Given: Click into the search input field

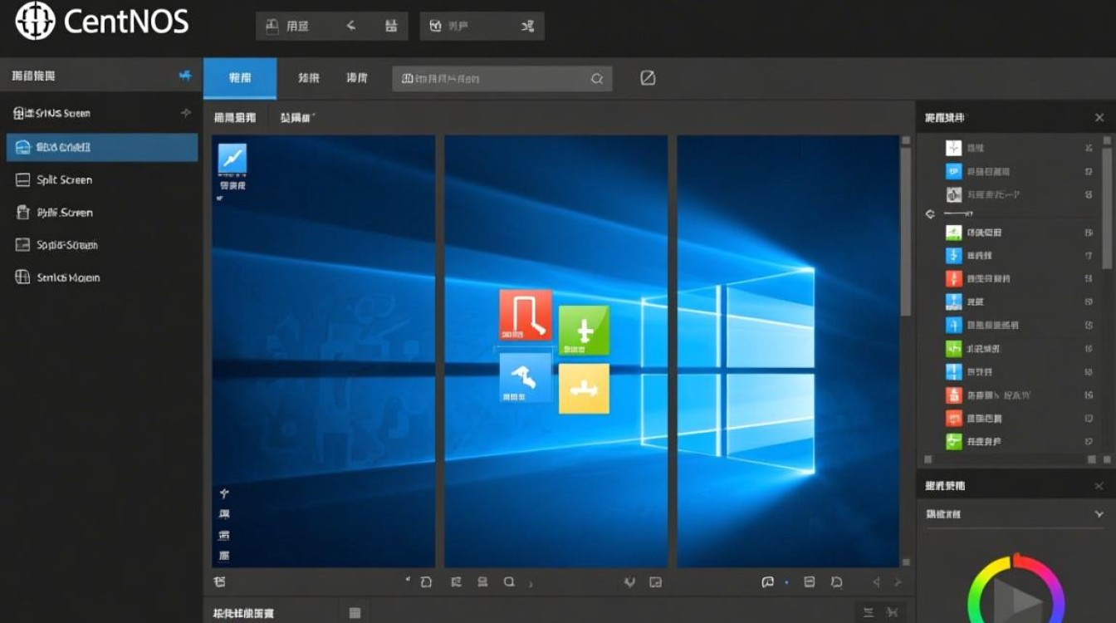Looking at the screenshot, I should point(502,79).
